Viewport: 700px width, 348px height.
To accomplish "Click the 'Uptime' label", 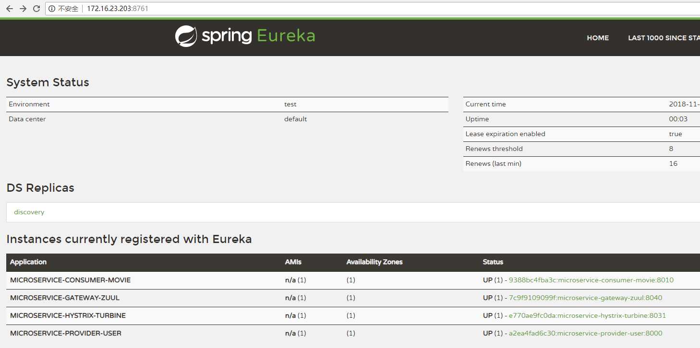I will point(477,119).
